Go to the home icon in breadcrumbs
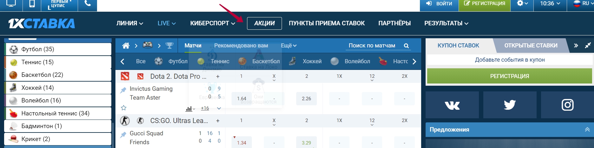 126,46
